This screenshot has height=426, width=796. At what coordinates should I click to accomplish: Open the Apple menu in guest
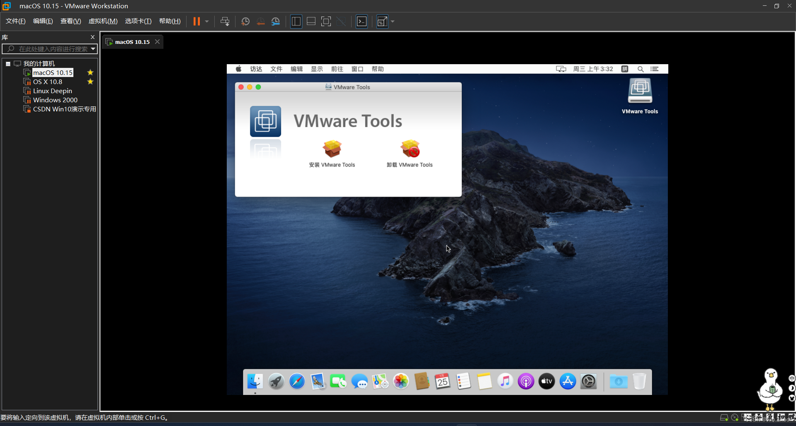pos(238,69)
